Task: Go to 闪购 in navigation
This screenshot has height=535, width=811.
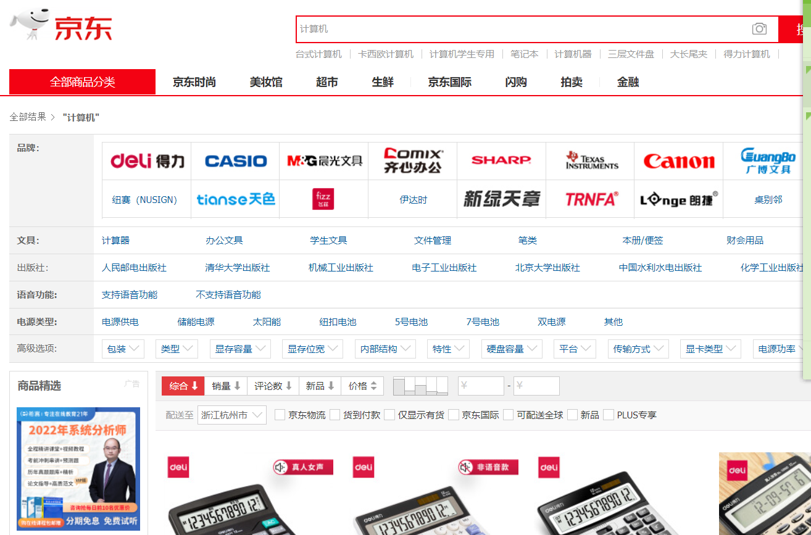Action: 516,82
